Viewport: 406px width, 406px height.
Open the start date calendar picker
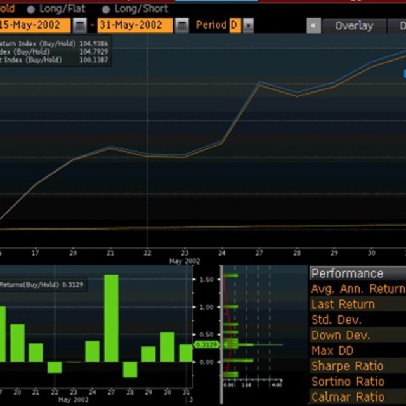pos(80,25)
